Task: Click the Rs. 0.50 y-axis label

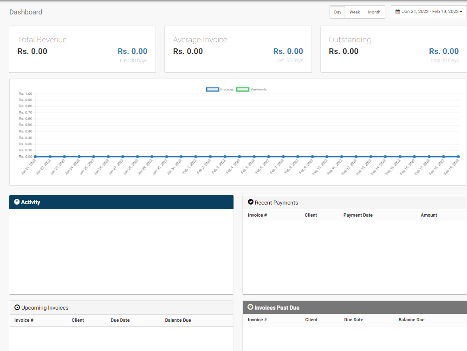Action: (x=26, y=125)
